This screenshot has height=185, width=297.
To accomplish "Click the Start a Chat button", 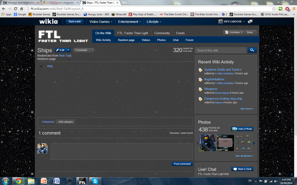I will [242, 169].
